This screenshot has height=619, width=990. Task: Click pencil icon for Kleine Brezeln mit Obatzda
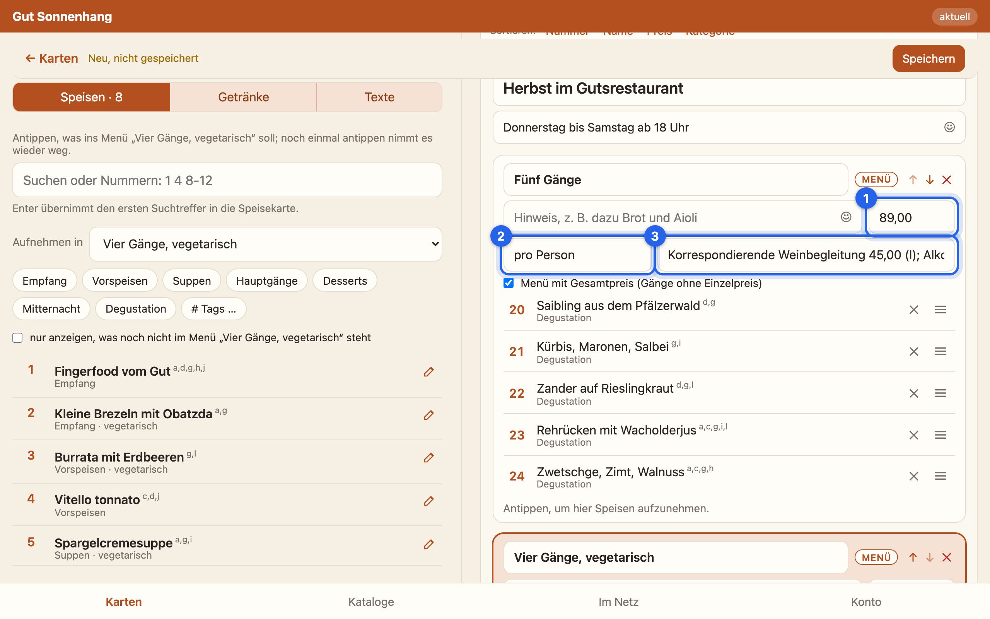pos(428,415)
